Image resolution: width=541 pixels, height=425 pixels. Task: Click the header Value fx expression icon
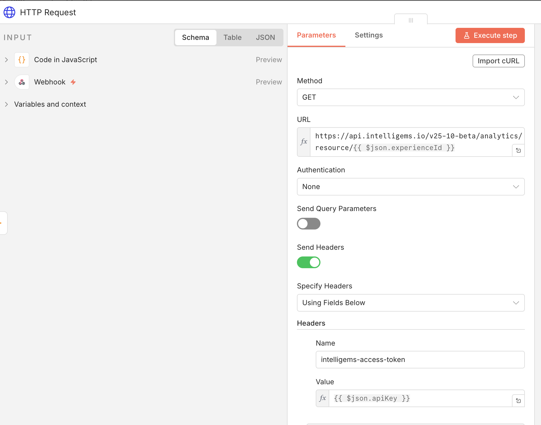pos(322,398)
